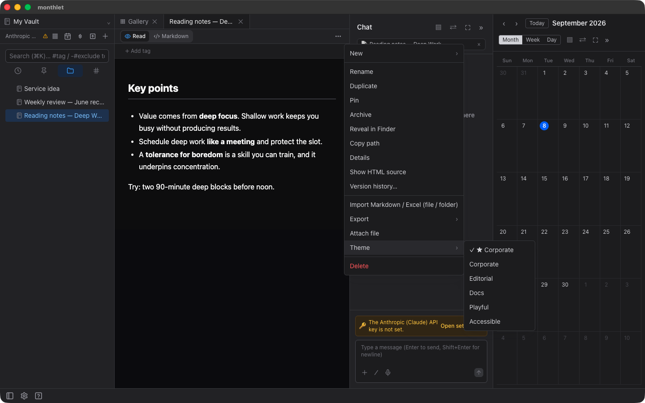The width and height of the screenshot is (645, 403).
Task: Select the checked starred Corporate theme
Action: coord(499,250)
